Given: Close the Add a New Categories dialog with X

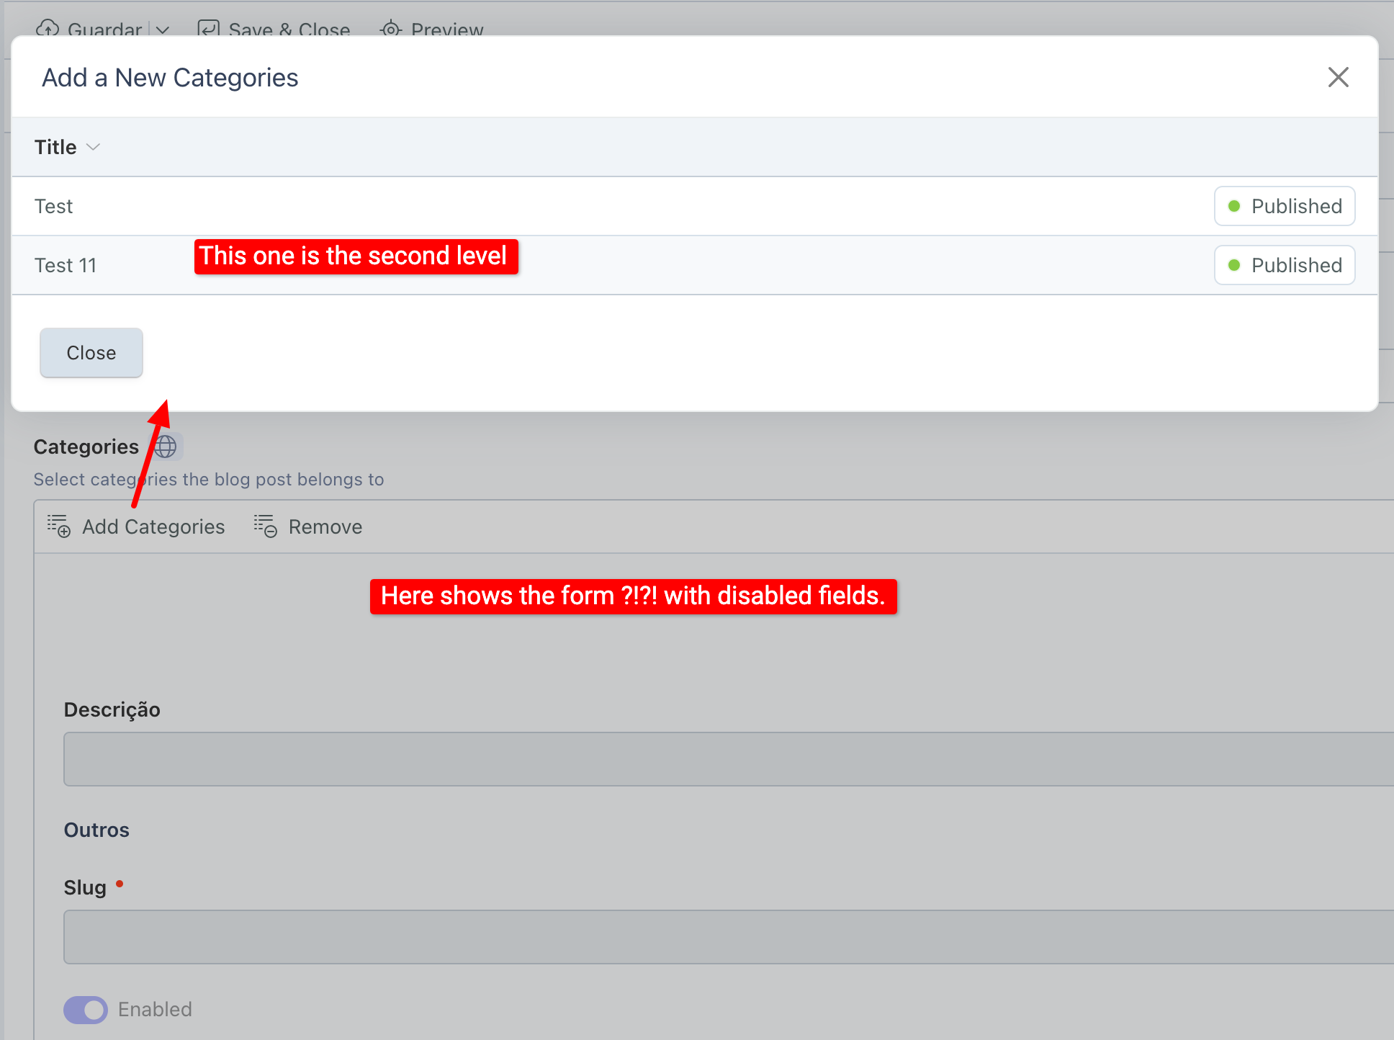Looking at the screenshot, I should click(x=1338, y=77).
